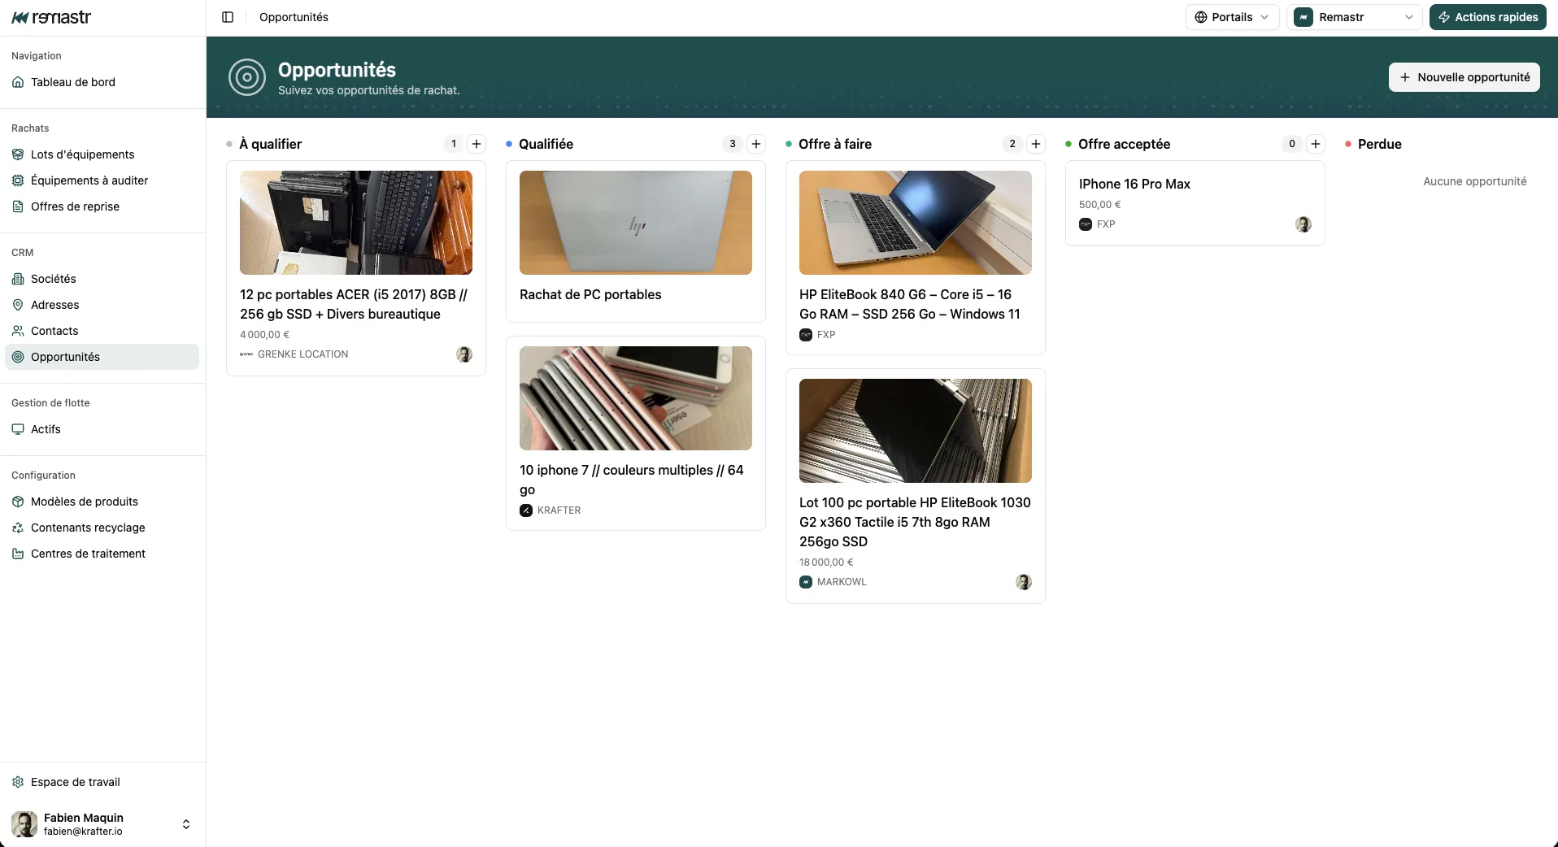Image resolution: width=1558 pixels, height=847 pixels.
Task: Open the Remastr workspace dropdown
Action: (1355, 16)
